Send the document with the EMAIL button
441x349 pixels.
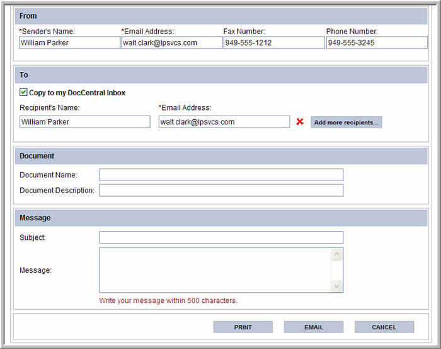pos(313,327)
